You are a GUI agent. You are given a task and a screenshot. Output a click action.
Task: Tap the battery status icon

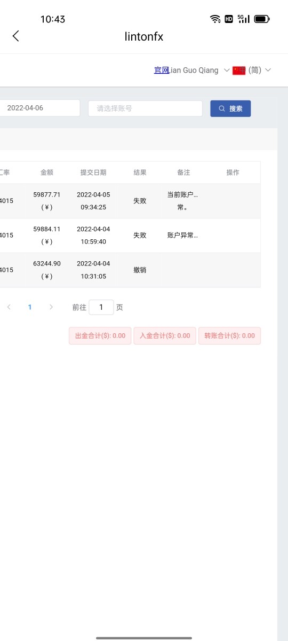[262, 19]
